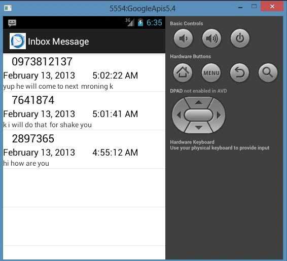The height and width of the screenshot is (261, 287).
Task: Click the DPAD right arrow
Action: [x=219, y=115]
